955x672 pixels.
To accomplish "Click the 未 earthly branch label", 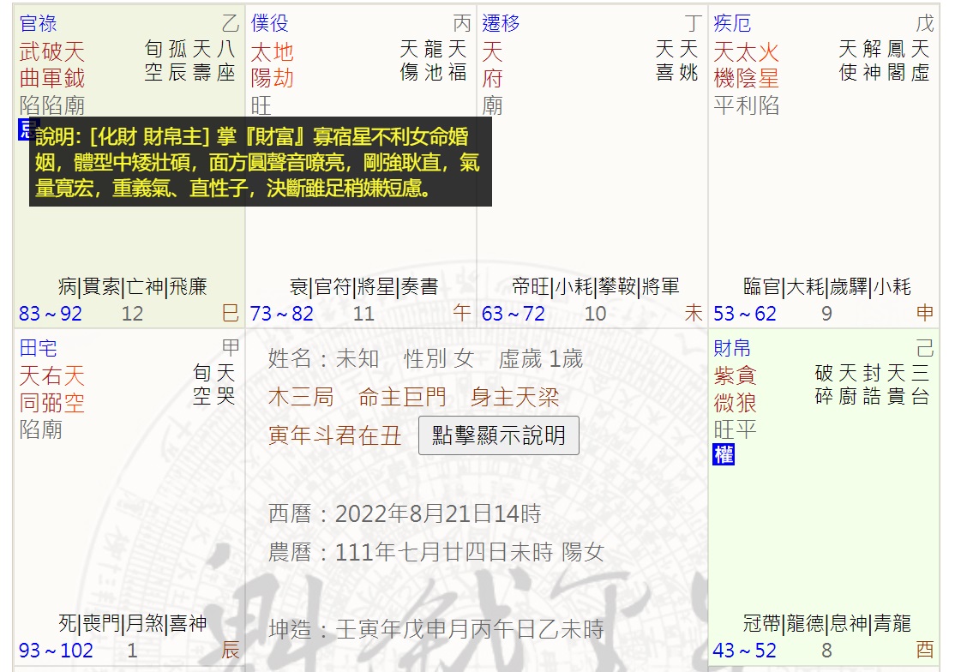I will (694, 313).
